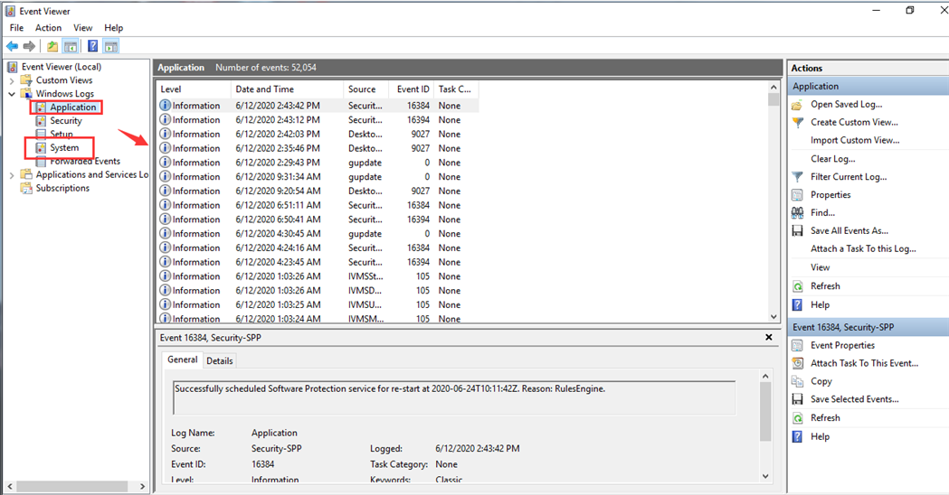
Task: Expand the Custom Views node
Action: click(x=12, y=80)
